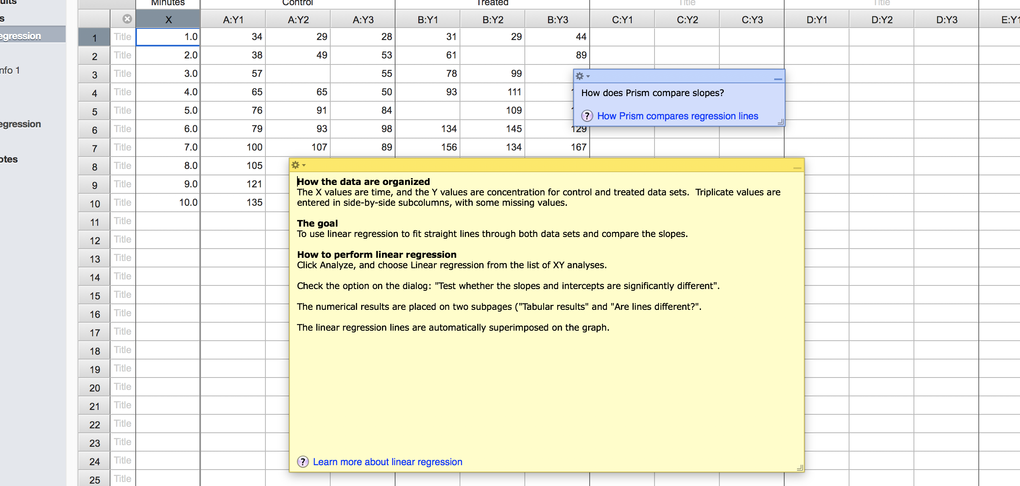Viewport: 1020px width, 486px height.
Task: Select row 24 header
Action: click(94, 461)
